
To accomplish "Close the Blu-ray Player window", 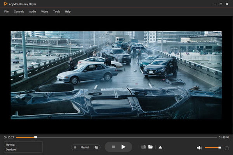I will pyautogui.click(x=227, y=4).
